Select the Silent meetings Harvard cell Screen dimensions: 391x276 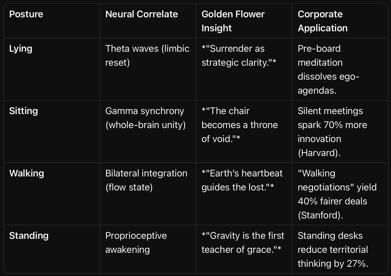point(332,132)
